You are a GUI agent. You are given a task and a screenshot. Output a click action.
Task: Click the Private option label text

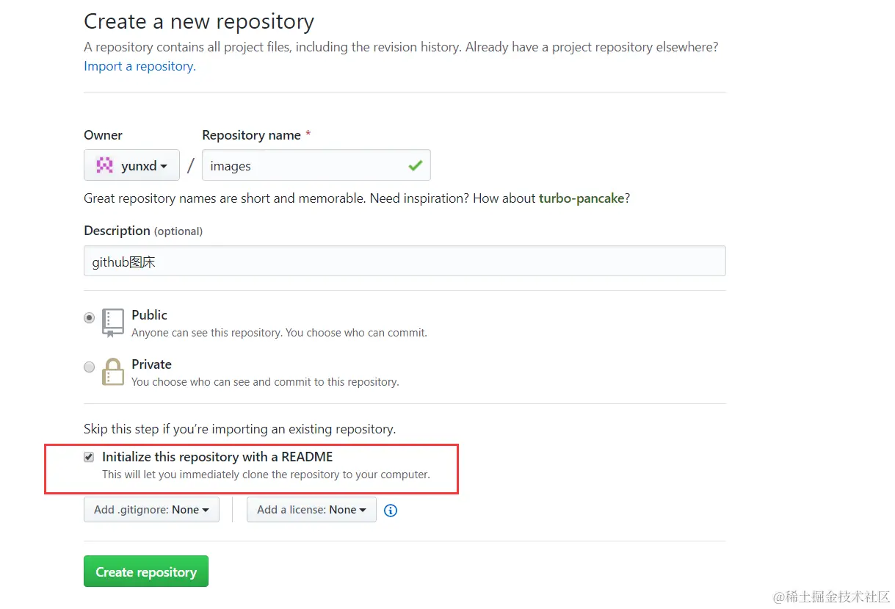151,364
